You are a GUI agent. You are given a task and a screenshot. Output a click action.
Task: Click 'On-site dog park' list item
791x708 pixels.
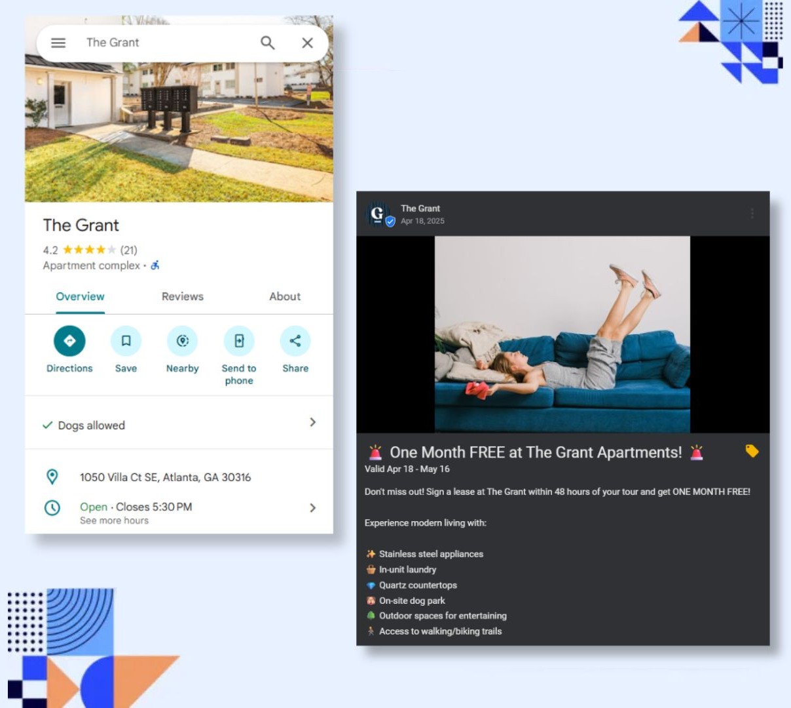412,600
